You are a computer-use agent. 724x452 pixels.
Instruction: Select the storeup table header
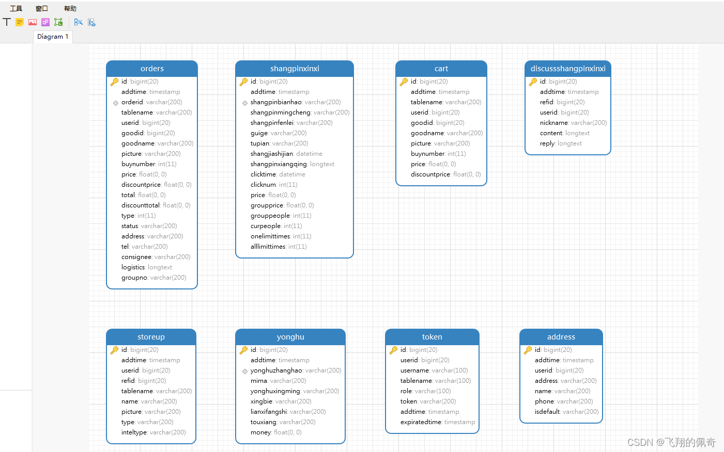pyautogui.click(x=151, y=337)
